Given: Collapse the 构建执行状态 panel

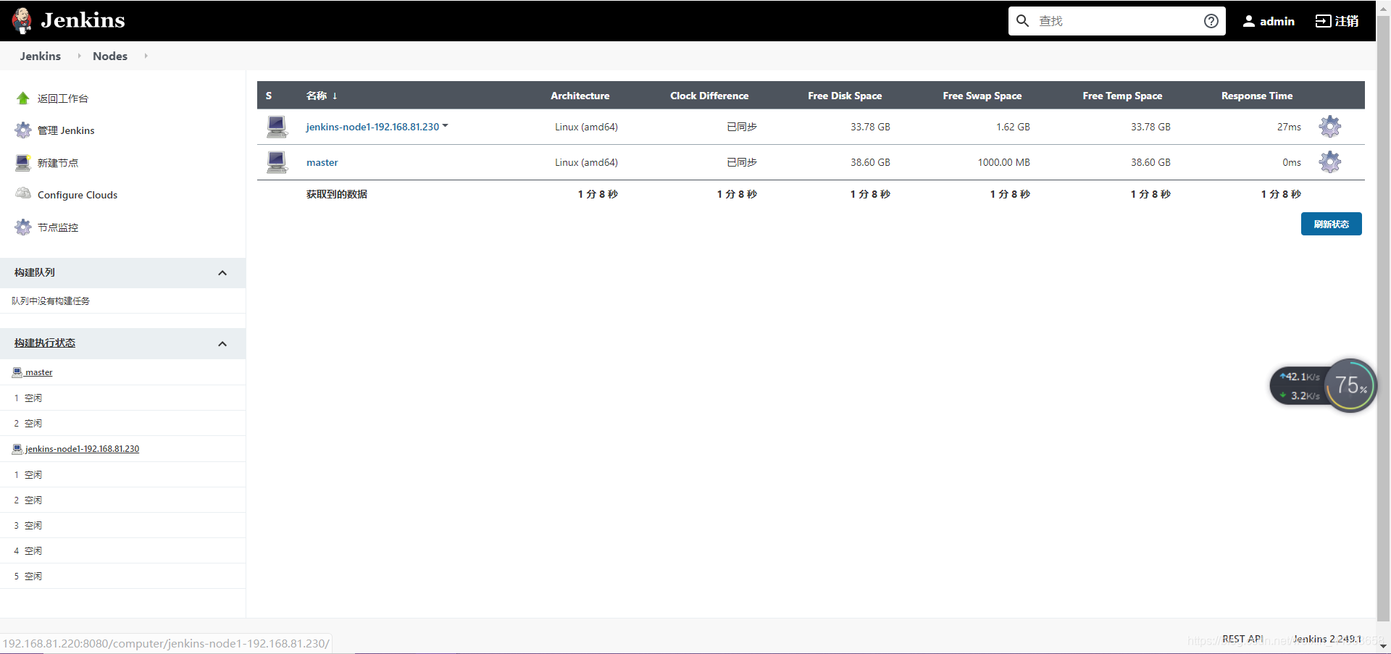Looking at the screenshot, I should [x=222, y=344].
